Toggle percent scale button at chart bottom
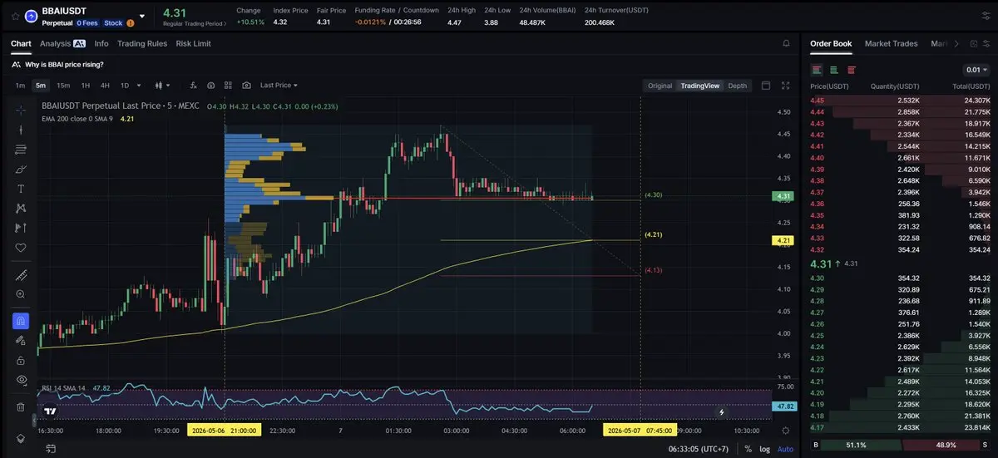Viewport: 998px width, 458px height. point(748,449)
